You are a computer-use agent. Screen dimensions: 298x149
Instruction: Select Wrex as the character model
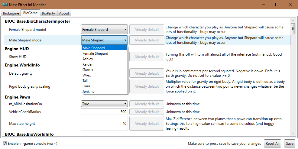click(x=104, y=75)
